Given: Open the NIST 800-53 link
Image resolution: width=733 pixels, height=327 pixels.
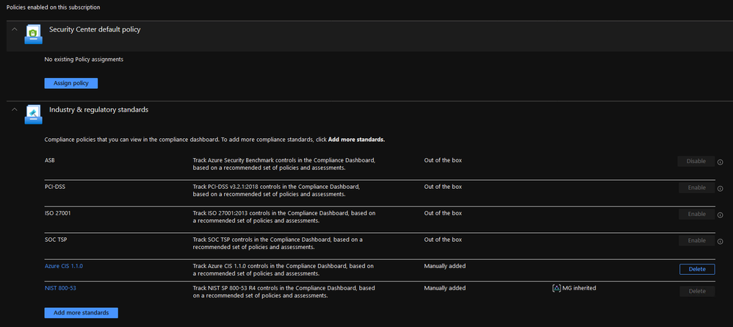Looking at the screenshot, I should point(60,288).
